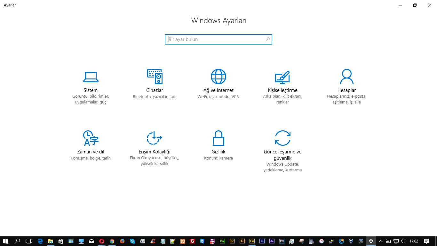Open the Kişiselleştirme paintbrush icon
Viewport: 437px width, 246px height.
coord(282,77)
